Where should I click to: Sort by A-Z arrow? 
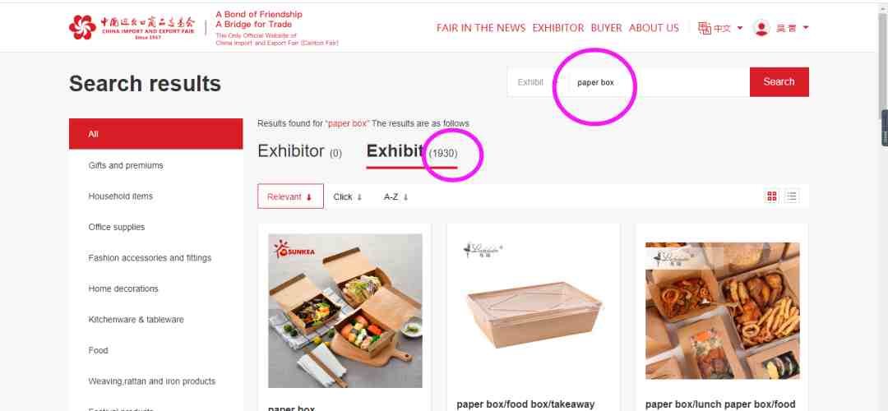pos(405,197)
